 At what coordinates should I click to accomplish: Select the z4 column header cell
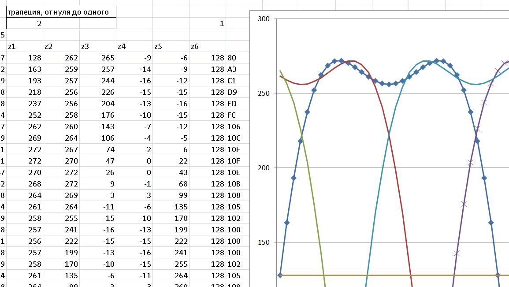pos(134,46)
